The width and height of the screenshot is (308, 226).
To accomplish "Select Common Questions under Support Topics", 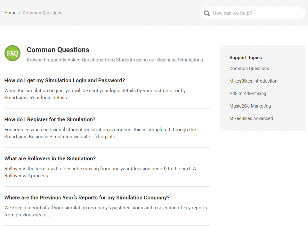I will 249,69.
